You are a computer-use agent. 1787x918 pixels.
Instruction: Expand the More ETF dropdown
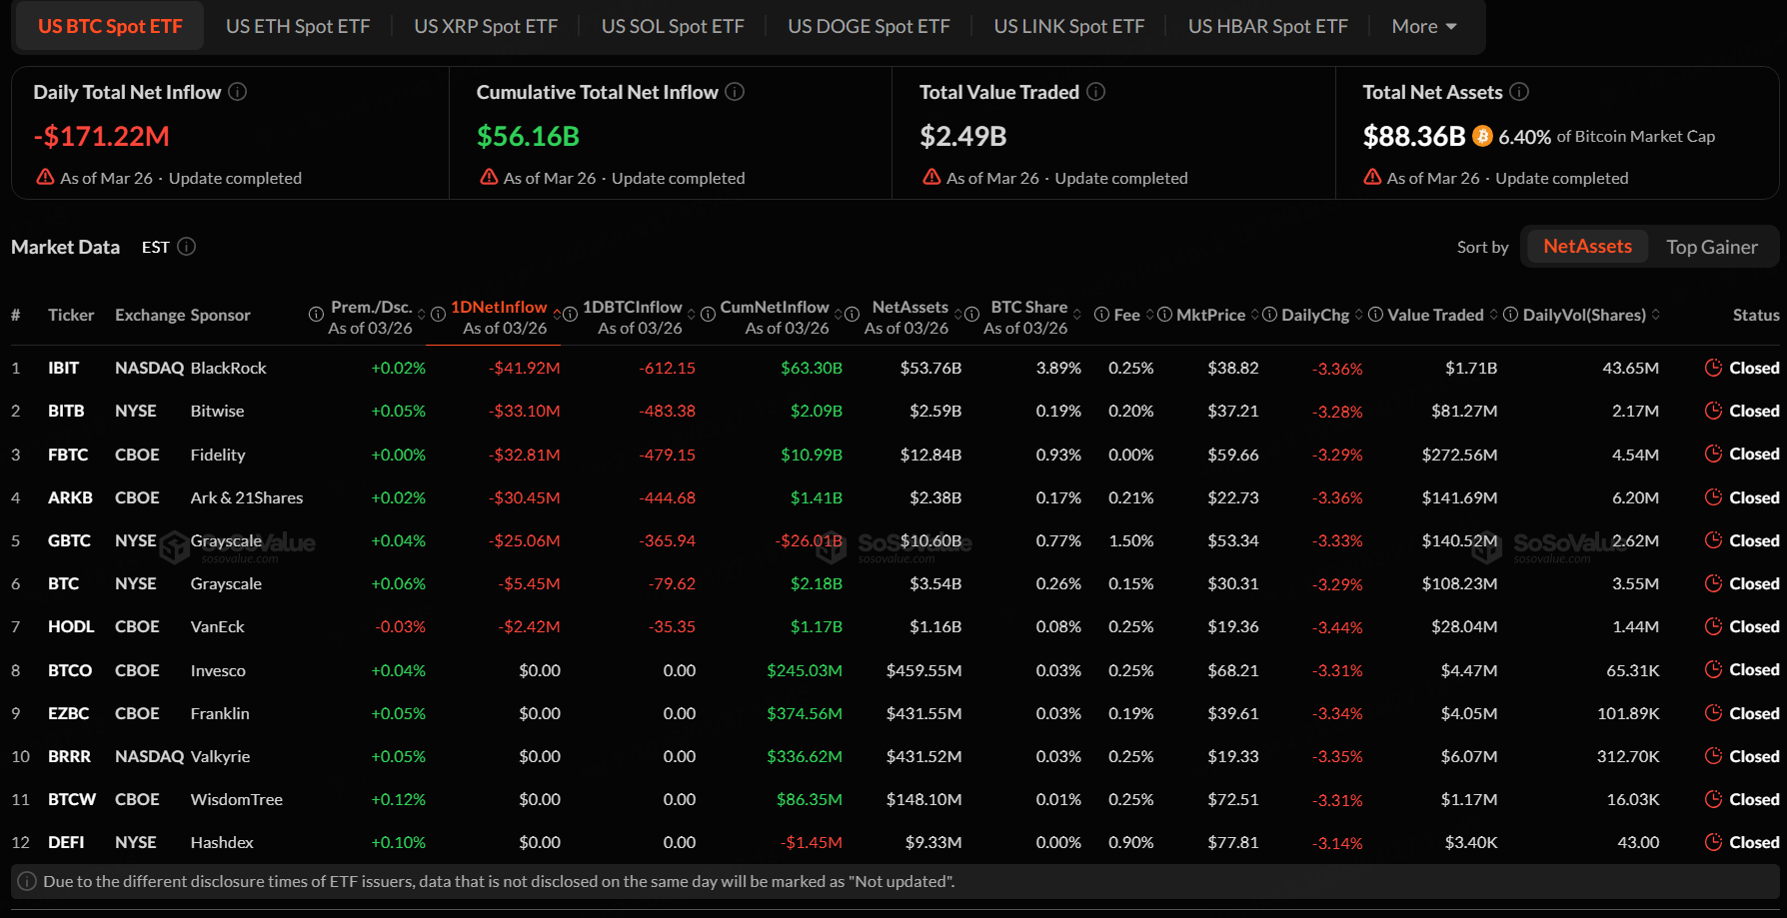click(x=1423, y=27)
